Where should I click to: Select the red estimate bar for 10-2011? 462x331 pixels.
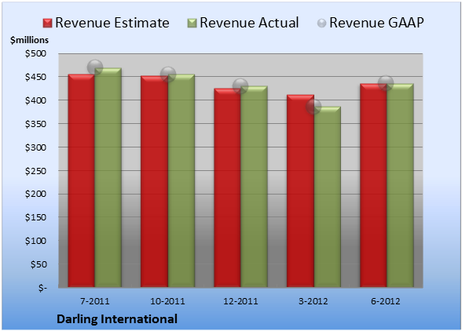coord(154,181)
